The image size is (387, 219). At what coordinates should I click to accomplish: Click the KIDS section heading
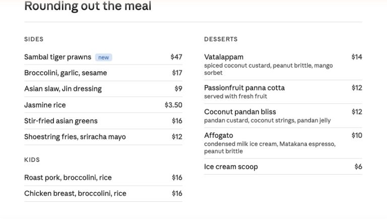[x=32, y=159]
